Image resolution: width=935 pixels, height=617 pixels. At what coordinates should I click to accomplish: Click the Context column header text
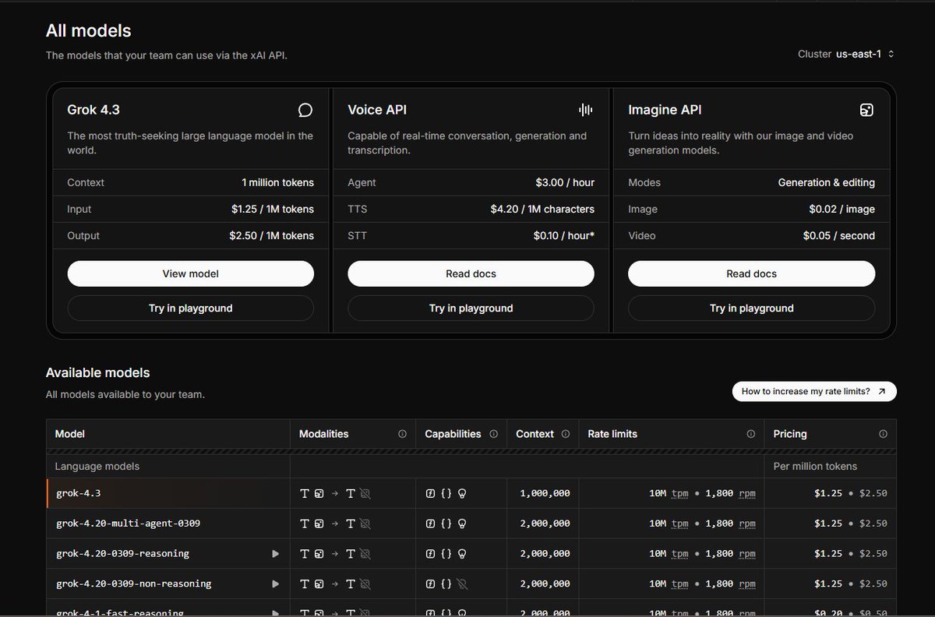(x=535, y=434)
